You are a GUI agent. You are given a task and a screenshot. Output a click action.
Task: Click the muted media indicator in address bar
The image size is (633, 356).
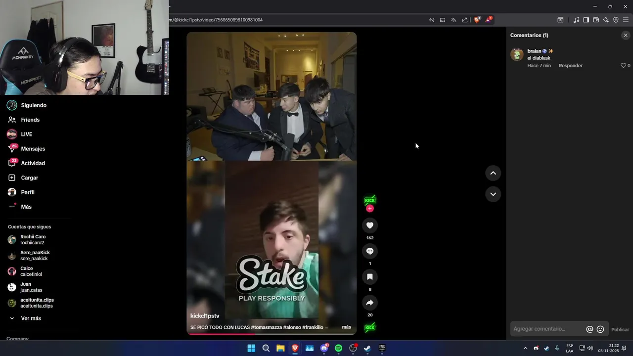point(432,20)
